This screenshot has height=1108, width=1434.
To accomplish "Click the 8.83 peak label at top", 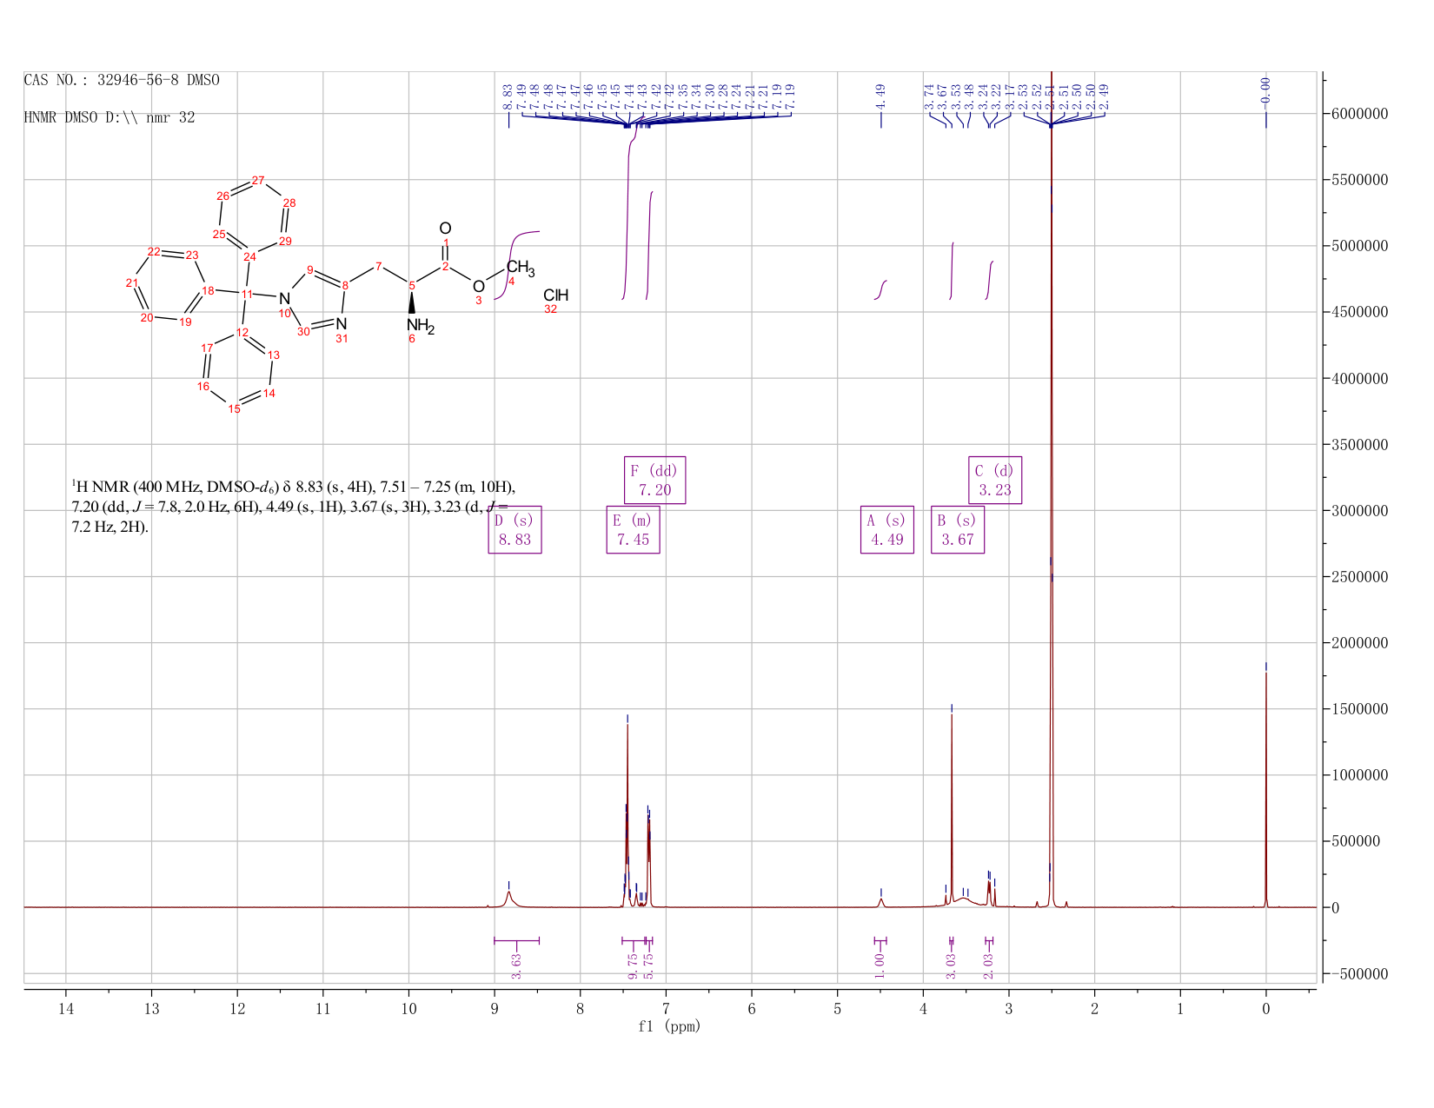I will [508, 96].
